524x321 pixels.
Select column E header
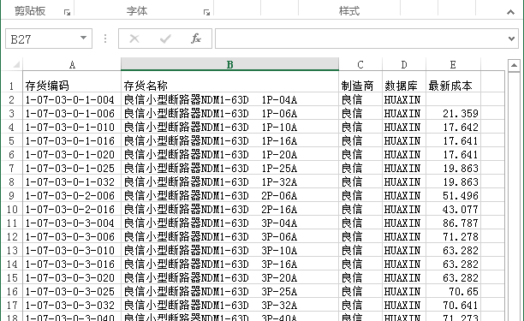click(x=453, y=64)
